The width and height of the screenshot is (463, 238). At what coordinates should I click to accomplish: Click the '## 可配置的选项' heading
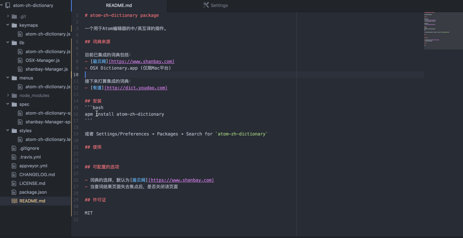click(102, 167)
